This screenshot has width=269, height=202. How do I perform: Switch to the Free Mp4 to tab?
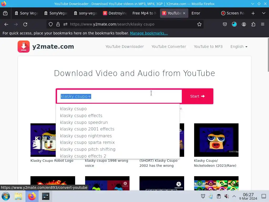[144, 13]
